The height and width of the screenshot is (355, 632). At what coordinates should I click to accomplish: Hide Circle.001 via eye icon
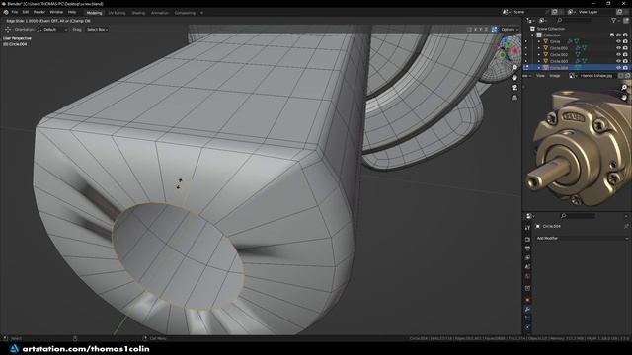click(x=619, y=48)
